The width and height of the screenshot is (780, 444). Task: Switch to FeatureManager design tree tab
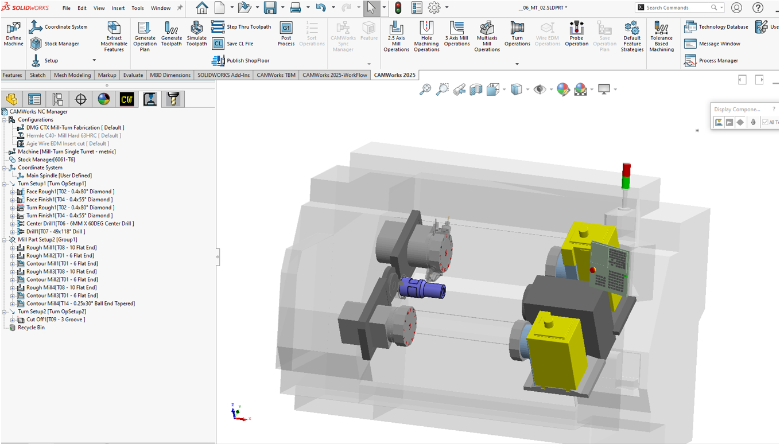pos(11,99)
